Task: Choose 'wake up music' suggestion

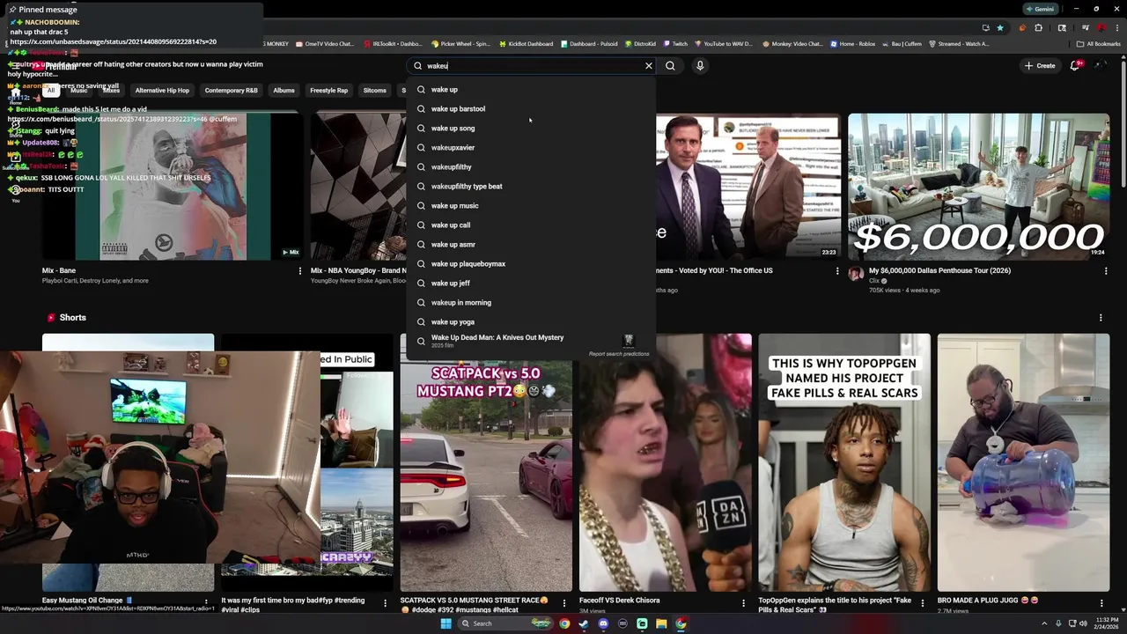Action: [x=531, y=205]
